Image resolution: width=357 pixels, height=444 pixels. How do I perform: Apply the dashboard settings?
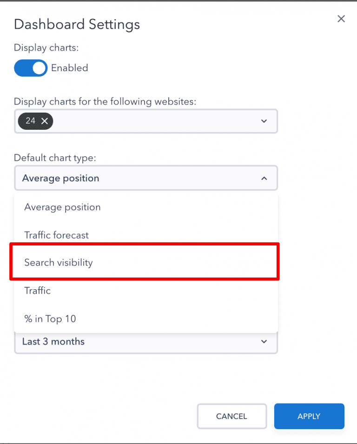tap(309, 416)
